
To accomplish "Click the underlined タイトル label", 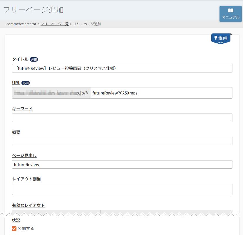I will (x=20, y=59).
